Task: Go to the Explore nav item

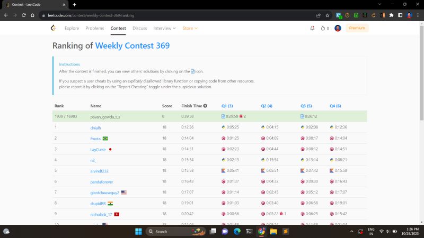Action: click(x=72, y=28)
